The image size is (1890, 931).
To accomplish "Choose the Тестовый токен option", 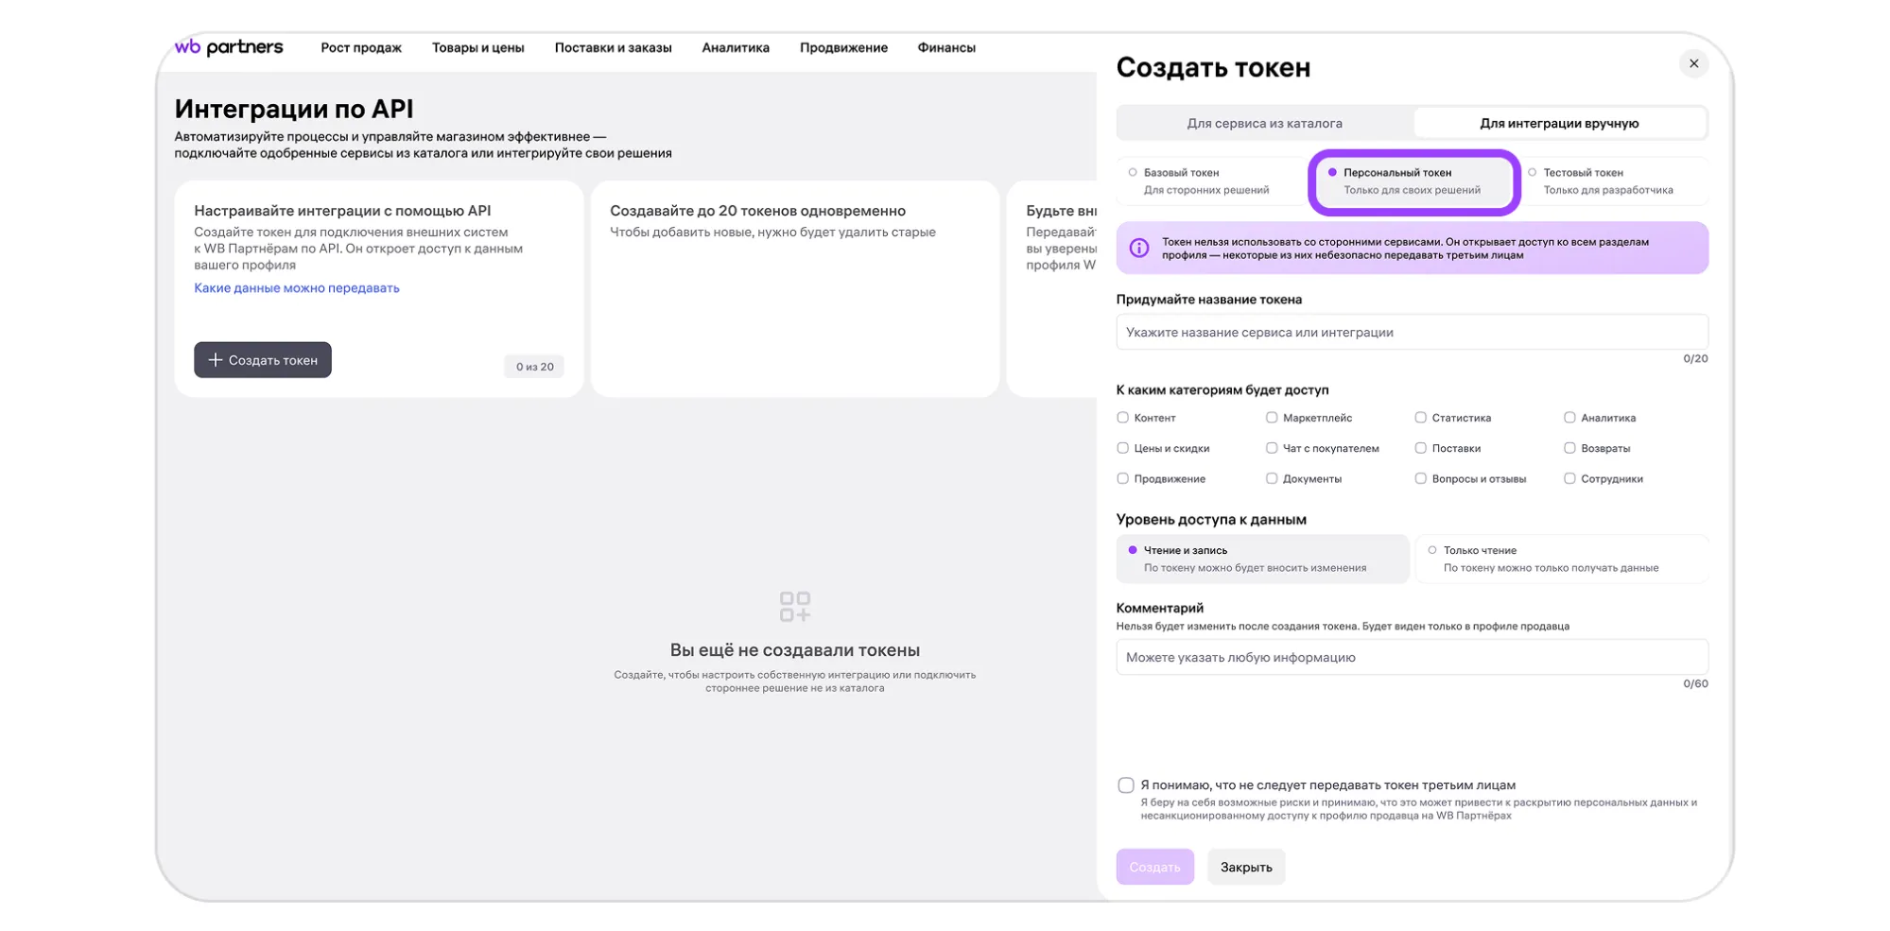I will pos(1532,173).
